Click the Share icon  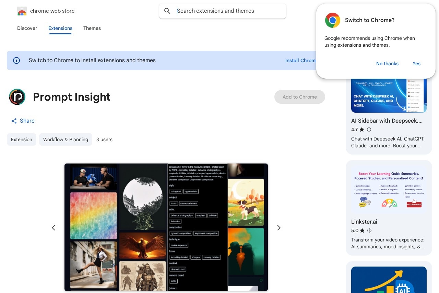click(x=14, y=121)
